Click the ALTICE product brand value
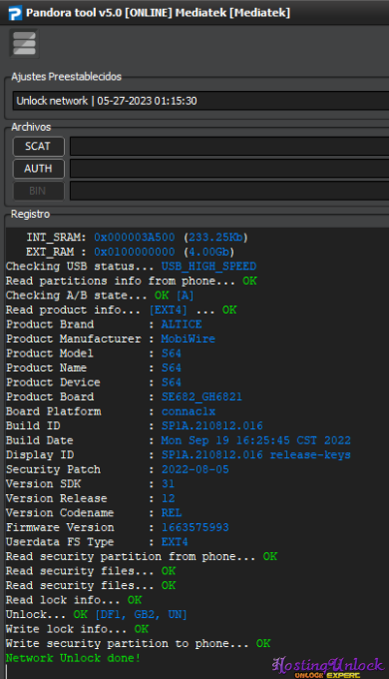 [182, 325]
